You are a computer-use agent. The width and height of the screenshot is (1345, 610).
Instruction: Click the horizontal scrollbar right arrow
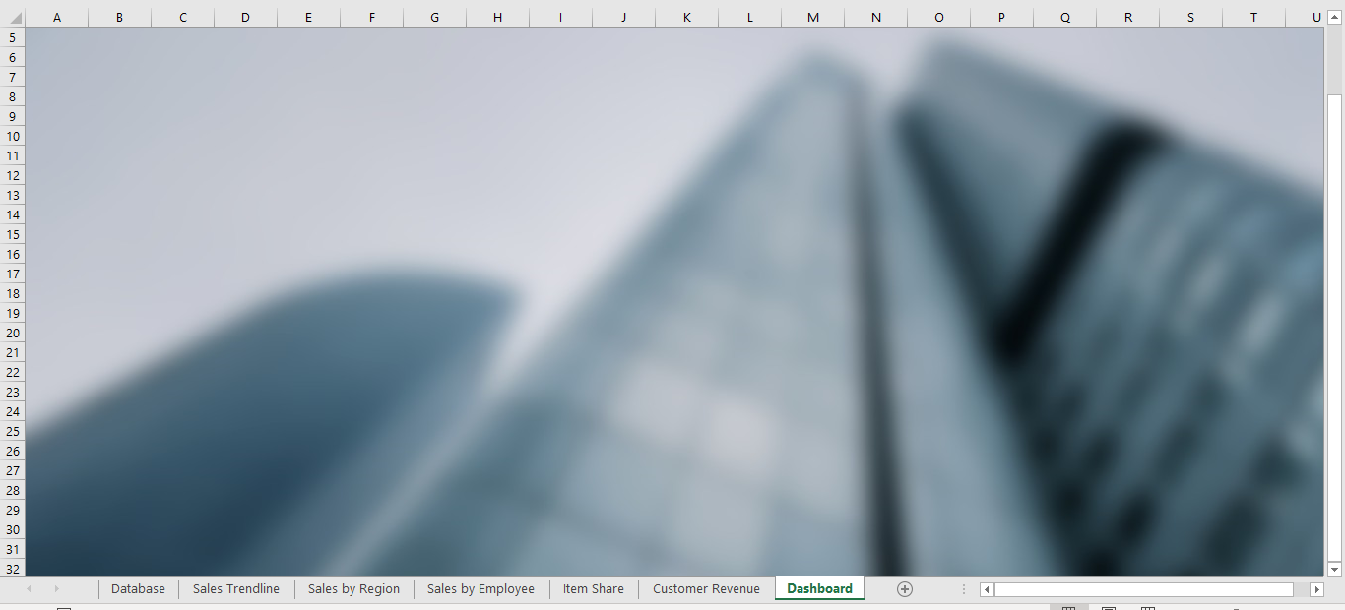[1317, 588]
